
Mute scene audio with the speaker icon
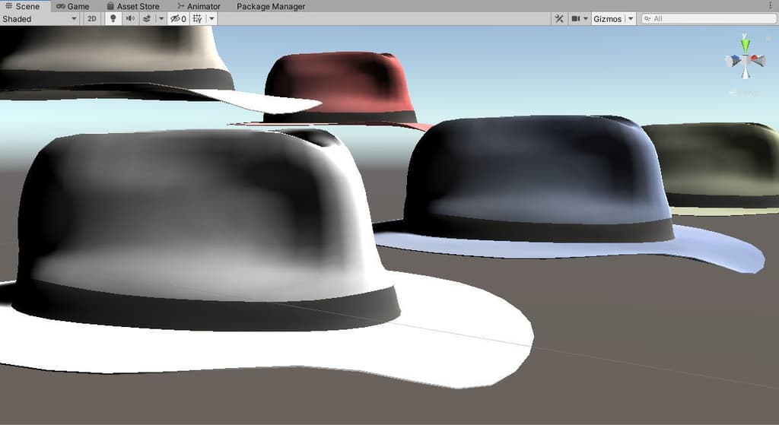pos(129,19)
